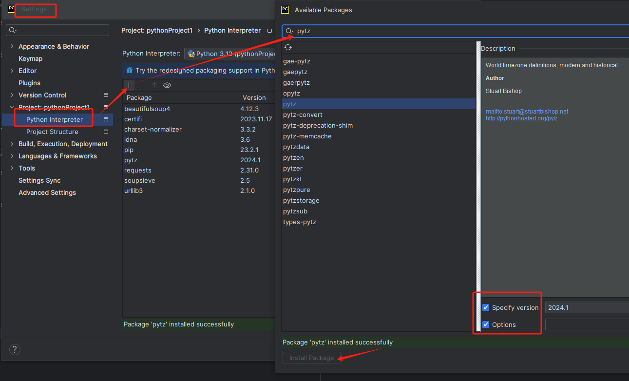
Task: Select gae-pytz in the available packages list
Action: pos(379,61)
